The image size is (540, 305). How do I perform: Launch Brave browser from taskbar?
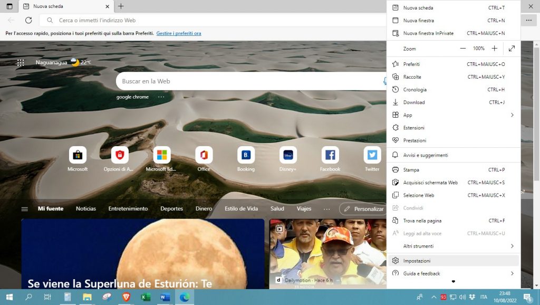126,297
